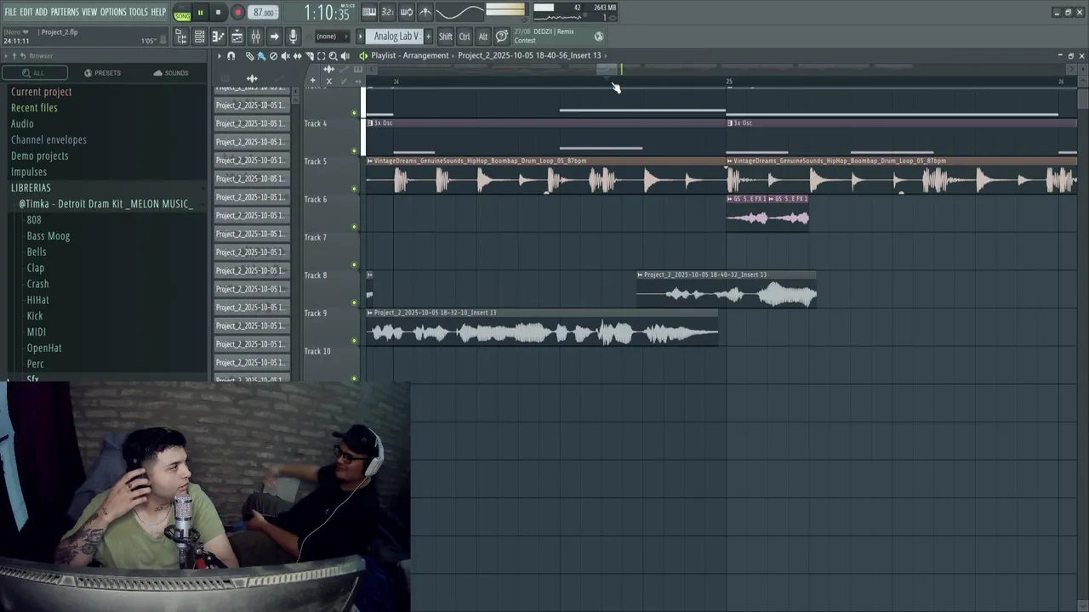This screenshot has height=612, width=1089.
Task: Open clip menu of 18-32-10_Insert 13 clip
Action: [x=370, y=313]
